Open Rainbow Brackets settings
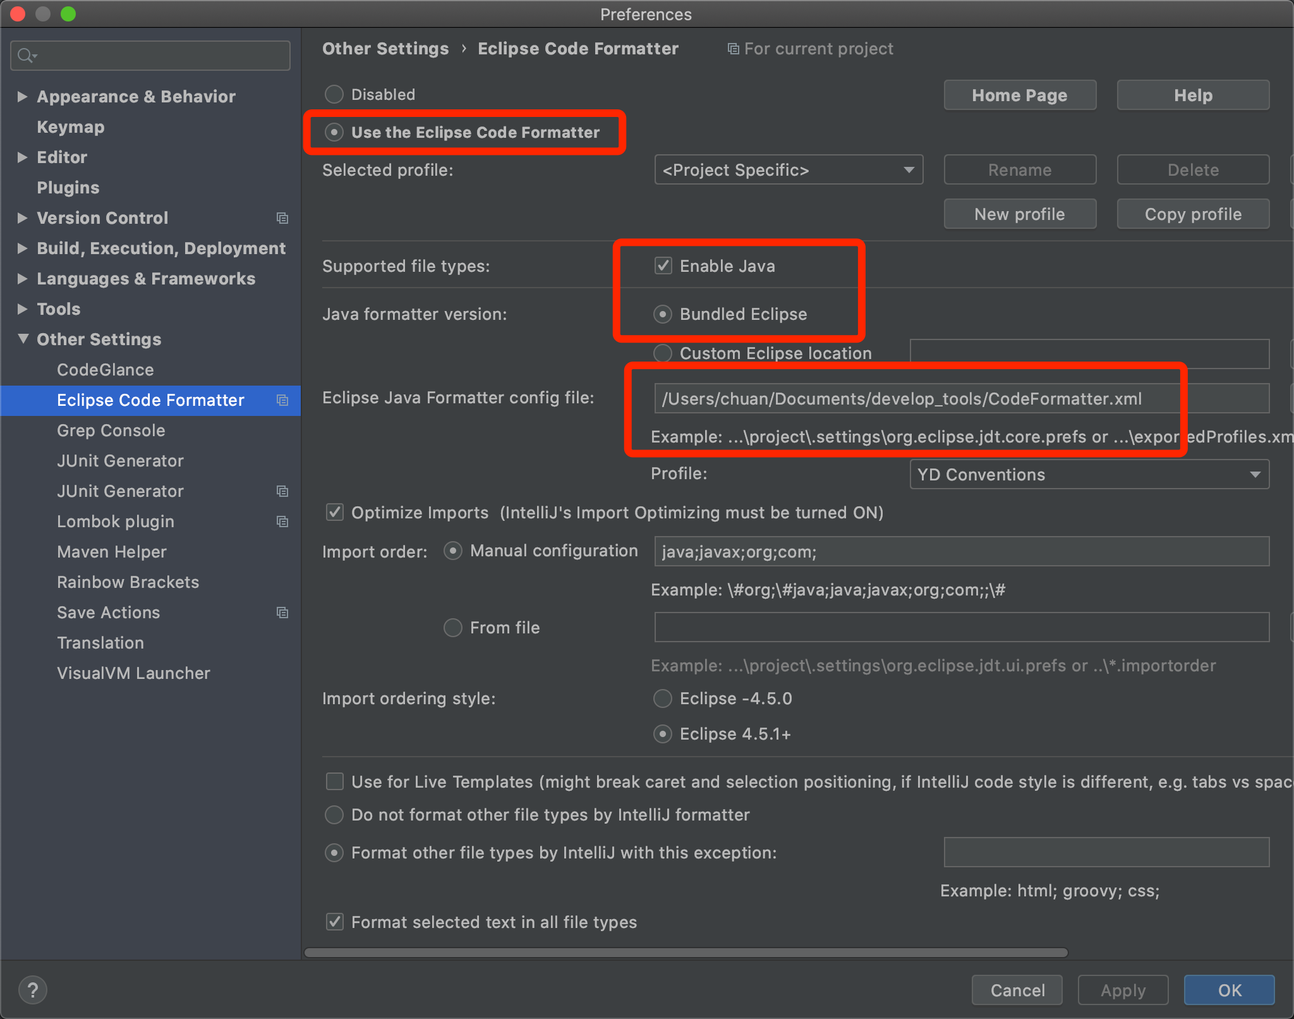The width and height of the screenshot is (1294, 1019). tap(128, 582)
